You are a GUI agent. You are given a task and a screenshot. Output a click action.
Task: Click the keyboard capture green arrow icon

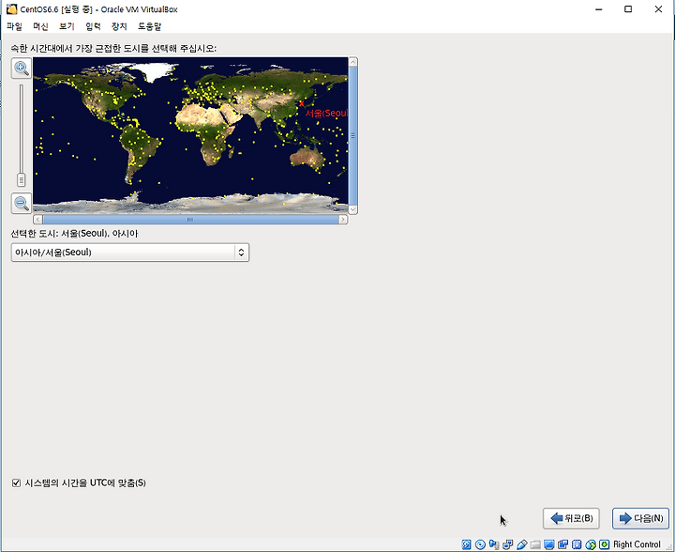pos(605,544)
